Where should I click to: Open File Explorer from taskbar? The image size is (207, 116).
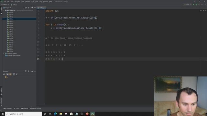point(61,114)
